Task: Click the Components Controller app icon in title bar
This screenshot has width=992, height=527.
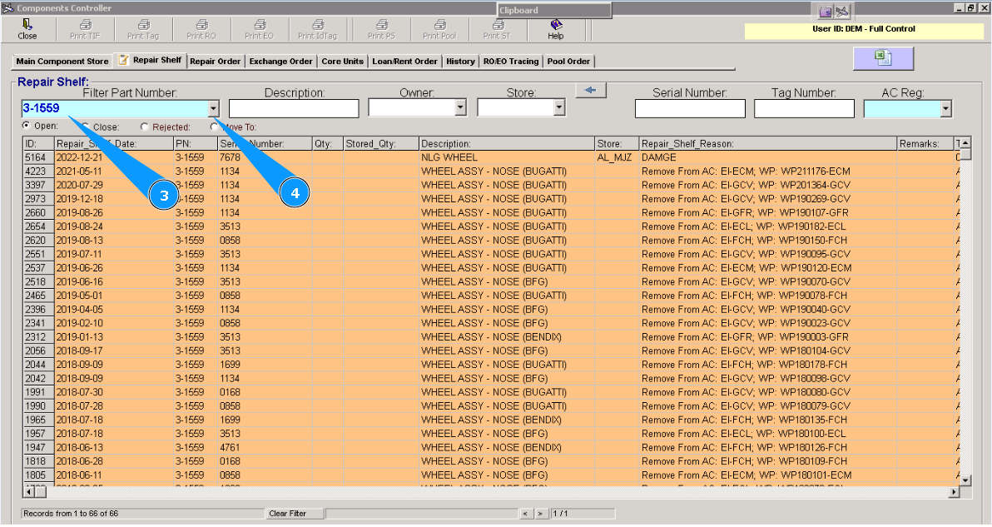Action: (x=7, y=8)
